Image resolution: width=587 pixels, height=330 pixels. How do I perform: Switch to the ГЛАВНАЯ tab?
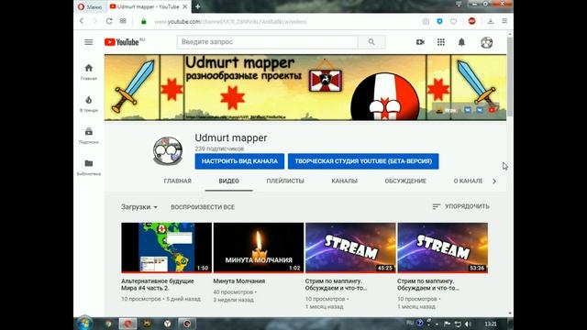[x=177, y=181]
